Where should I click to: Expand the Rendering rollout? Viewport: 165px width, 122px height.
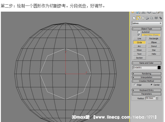pos(146,73)
